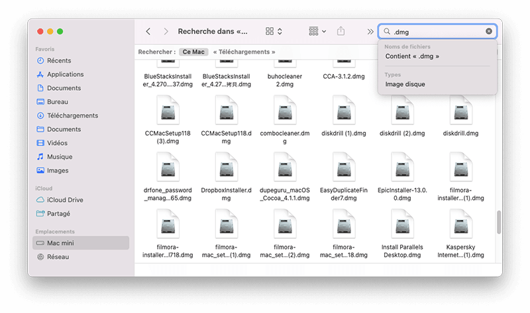
Task: Select the CCMacSetup118.dmg file icon
Action: tap(227, 111)
